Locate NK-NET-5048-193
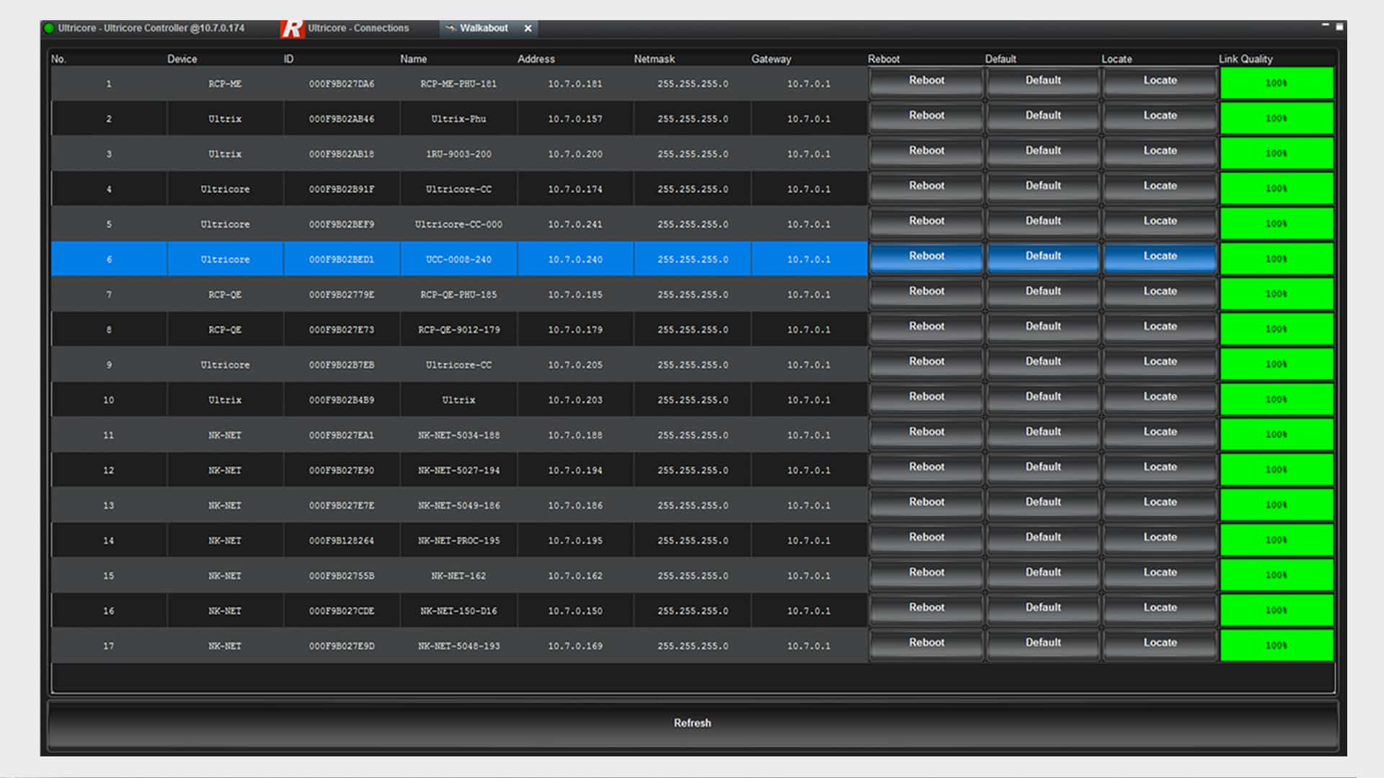 1160,643
